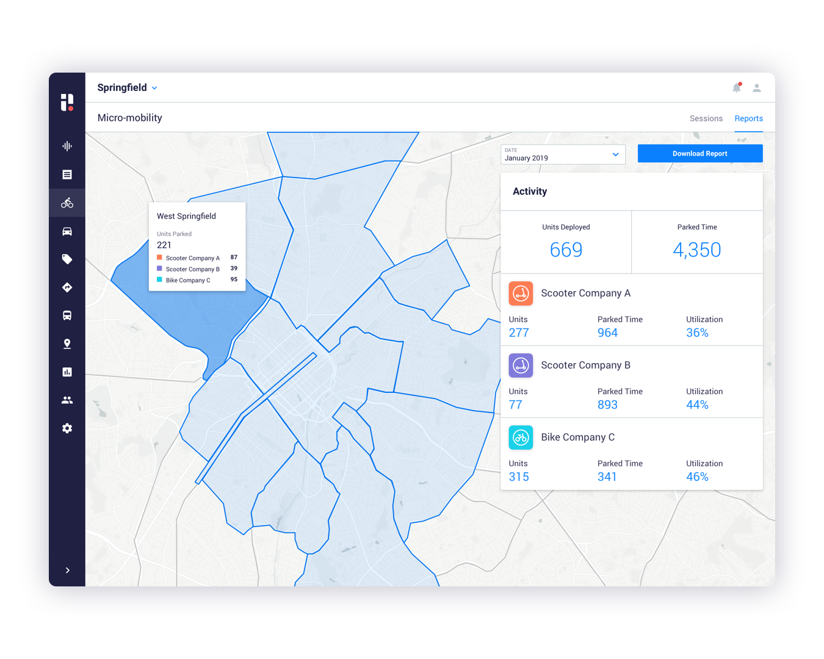824x659 pixels.
Task: Expand the Springfield city dropdown
Action: pyautogui.click(x=128, y=87)
